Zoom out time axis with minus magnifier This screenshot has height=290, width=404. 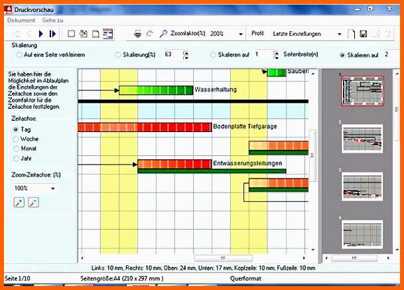pos(33,202)
